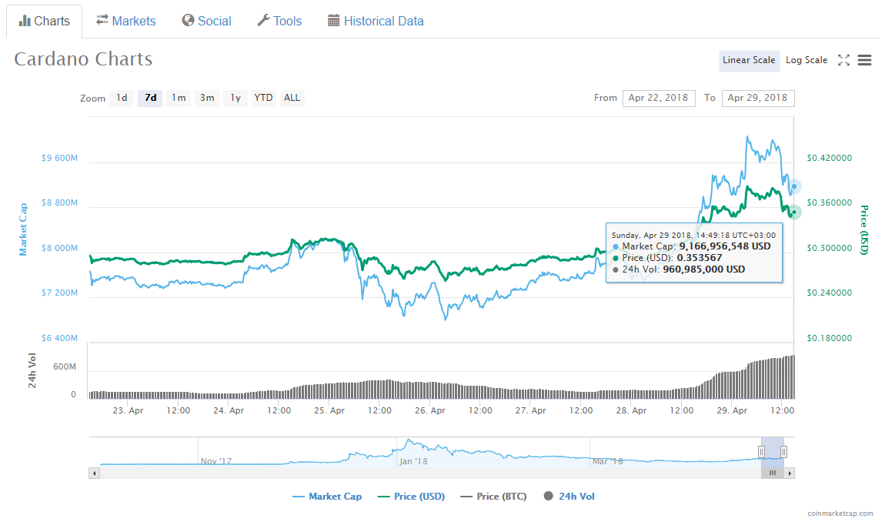The image size is (885, 522).
Task: Set zoom range to 1m
Action: tap(179, 98)
